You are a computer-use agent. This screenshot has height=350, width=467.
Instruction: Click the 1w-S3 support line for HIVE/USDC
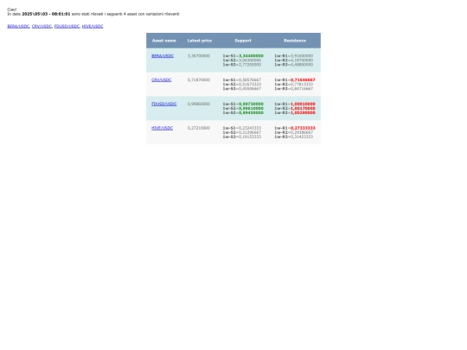(242, 137)
